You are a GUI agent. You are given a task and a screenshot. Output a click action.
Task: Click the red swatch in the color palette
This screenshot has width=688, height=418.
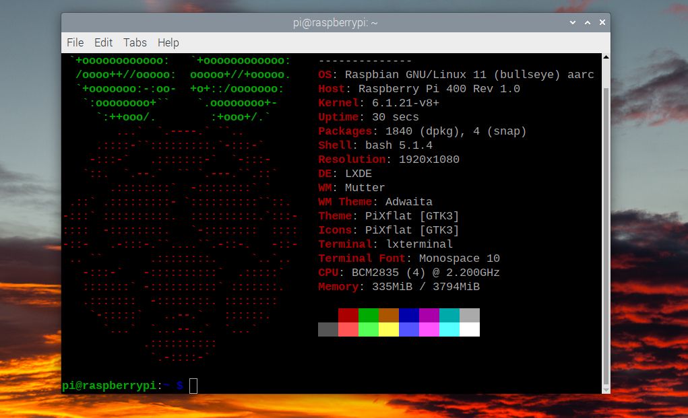[348, 315]
